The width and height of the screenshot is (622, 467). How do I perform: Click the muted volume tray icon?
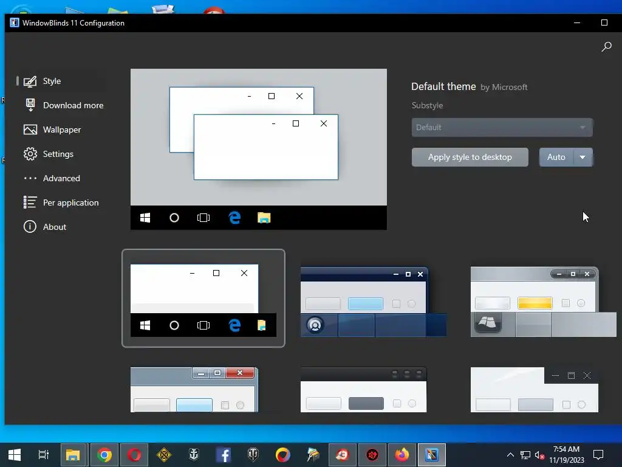pyautogui.click(x=539, y=455)
